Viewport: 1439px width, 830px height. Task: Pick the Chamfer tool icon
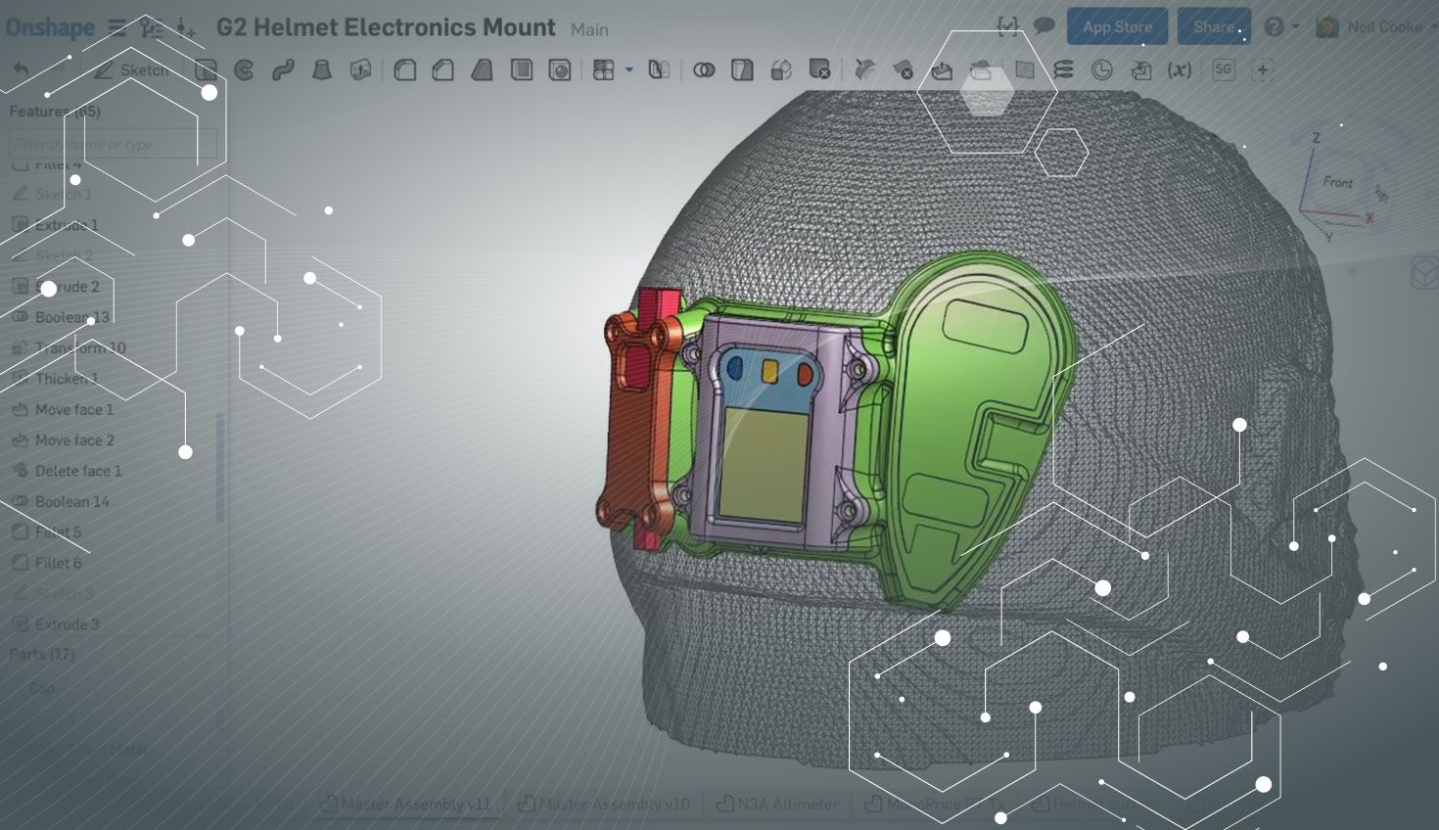click(x=442, y=70)
